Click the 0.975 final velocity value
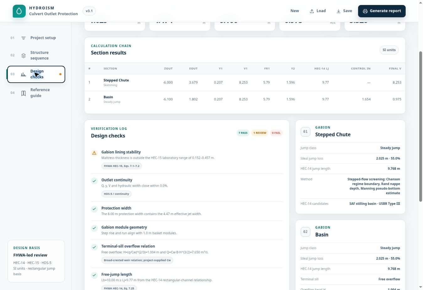The height and width of the screenshot is (290, 423). pyautogui.click(x=397, y=99)
